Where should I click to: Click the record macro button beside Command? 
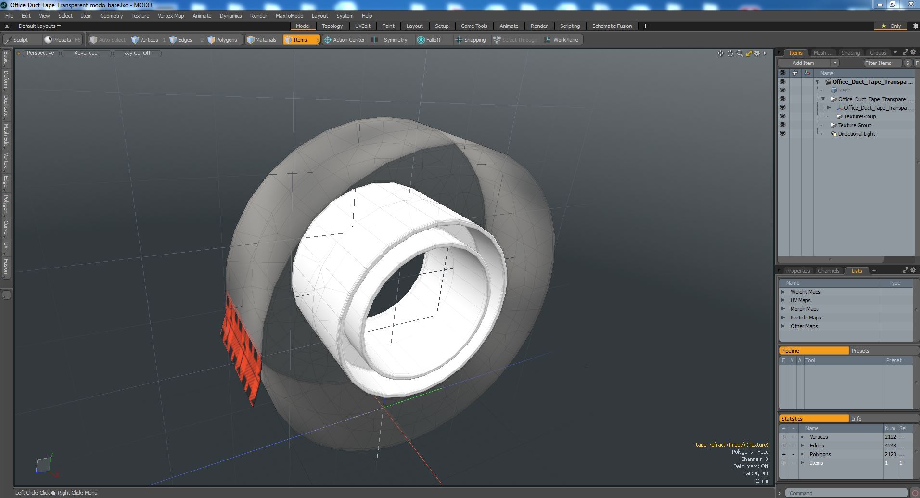(915, 493)
